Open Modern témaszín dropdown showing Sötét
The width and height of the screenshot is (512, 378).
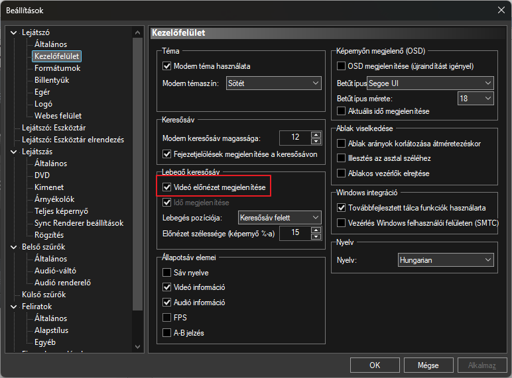[x=274, y=83]
